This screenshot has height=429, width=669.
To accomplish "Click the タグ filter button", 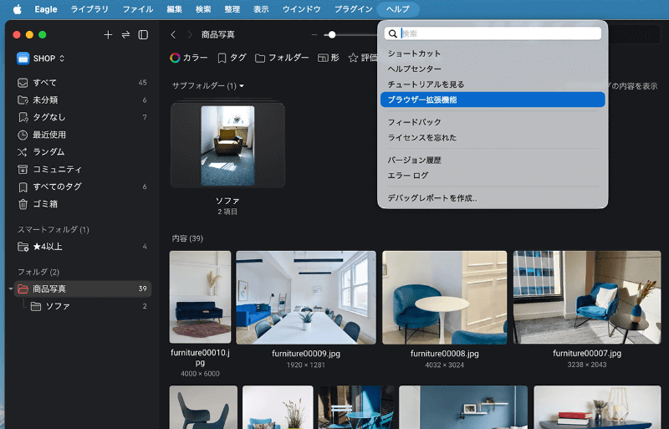I will [232, 58].
